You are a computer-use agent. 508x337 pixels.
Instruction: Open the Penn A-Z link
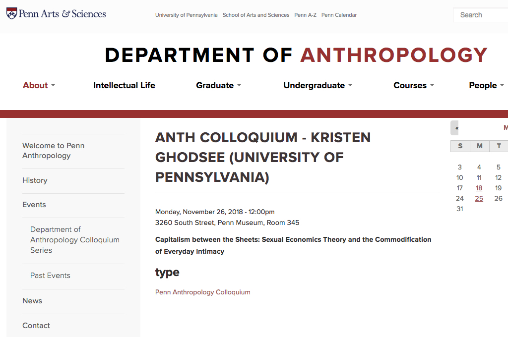(x=305, y=15)
